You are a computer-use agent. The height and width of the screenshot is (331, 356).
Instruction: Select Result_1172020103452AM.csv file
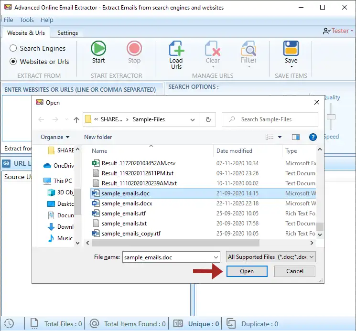point(203,163)
